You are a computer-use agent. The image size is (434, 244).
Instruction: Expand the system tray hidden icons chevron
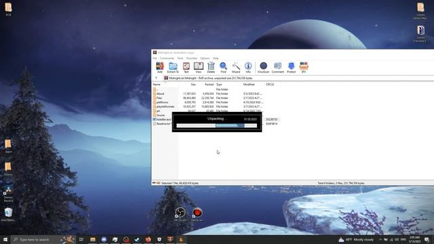click(x=380, y=239)
